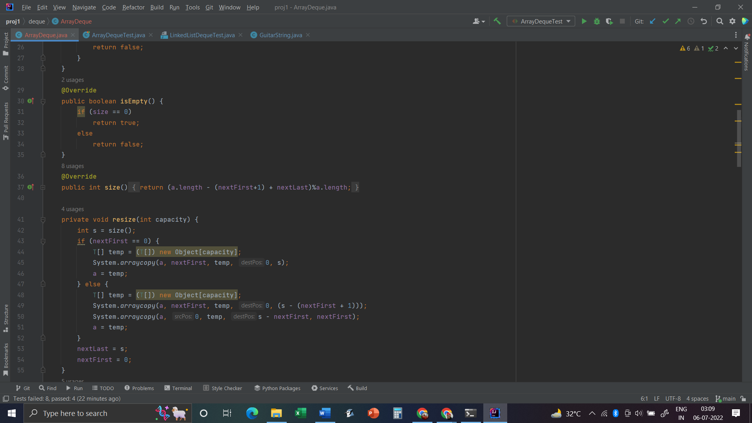Click the Build project hammer icon
Screen dimensions: 752x423
[x=497, y=22]
